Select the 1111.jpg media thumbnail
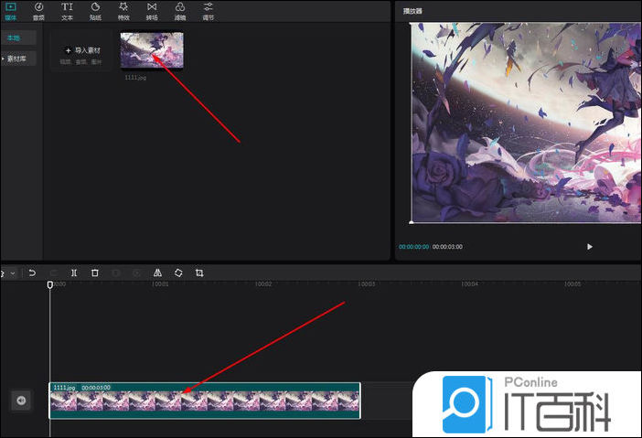642x438 pixels. 152,51
